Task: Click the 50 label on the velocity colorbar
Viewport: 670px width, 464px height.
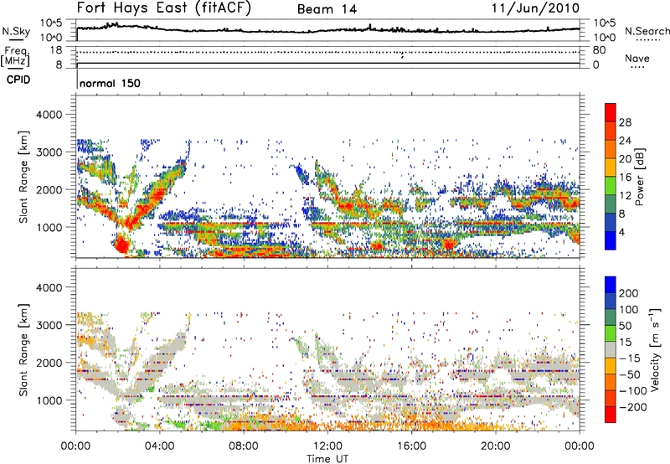Action: click(625, 326)
